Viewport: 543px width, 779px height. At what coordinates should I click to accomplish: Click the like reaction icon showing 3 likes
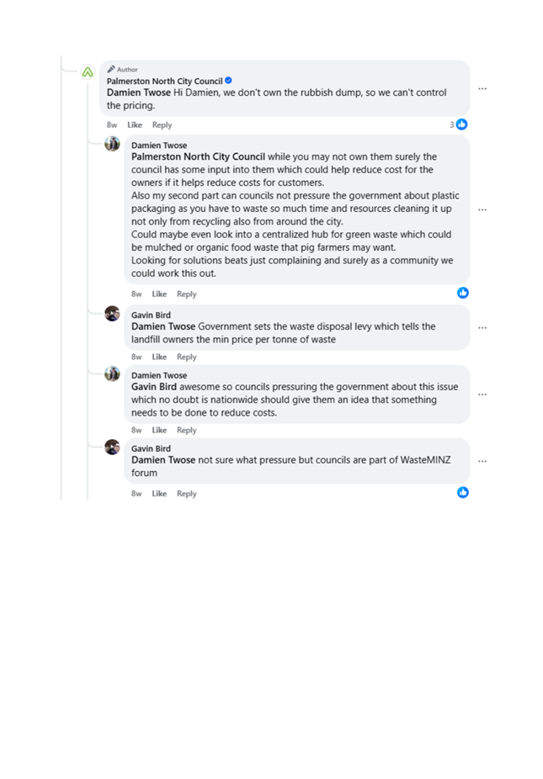coord(461,125)
